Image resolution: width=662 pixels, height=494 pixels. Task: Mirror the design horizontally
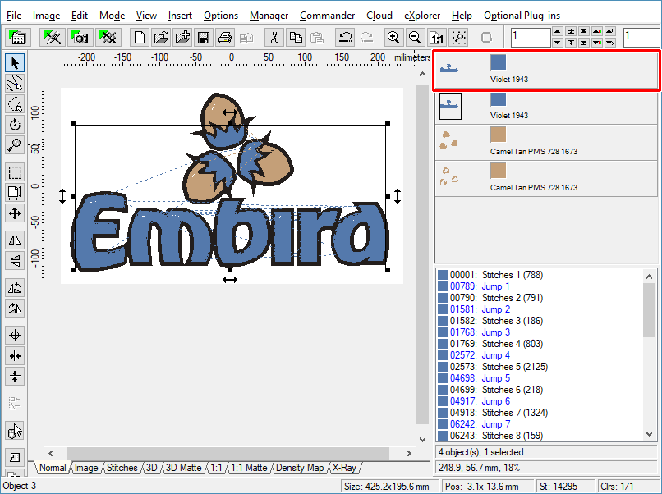point(15,240)
